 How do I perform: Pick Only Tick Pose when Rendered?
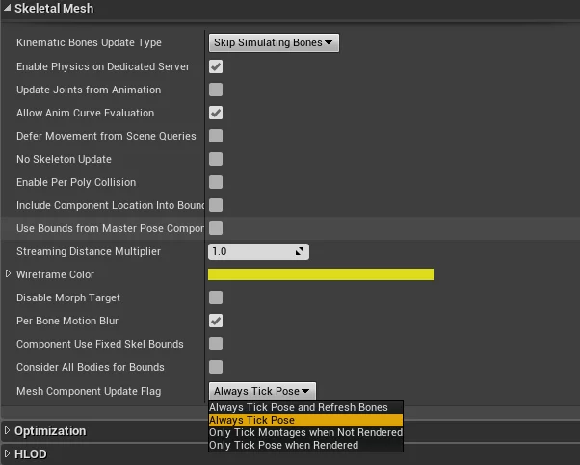click(x=283, y=446)
